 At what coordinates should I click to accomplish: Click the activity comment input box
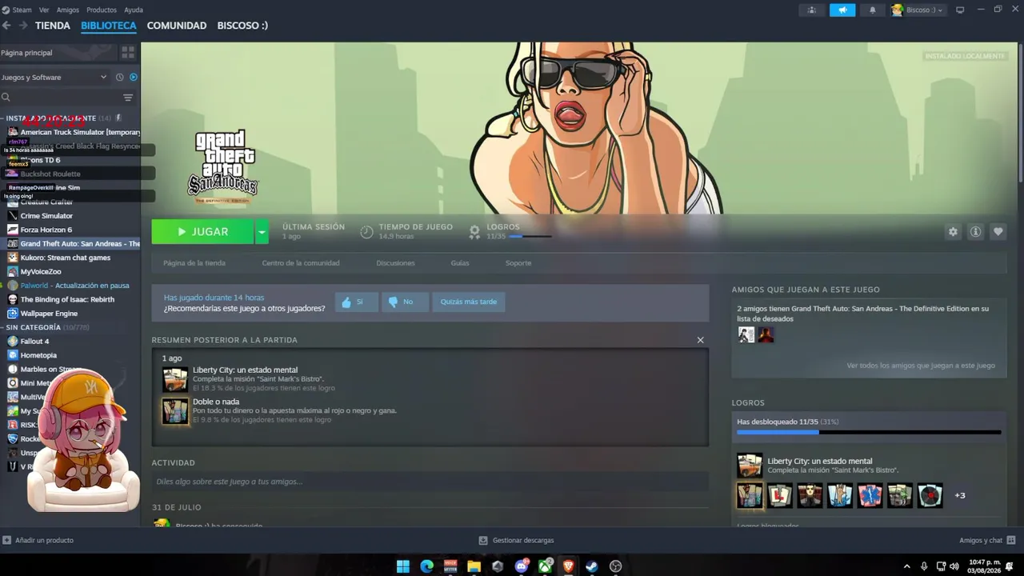coord(430,482)
